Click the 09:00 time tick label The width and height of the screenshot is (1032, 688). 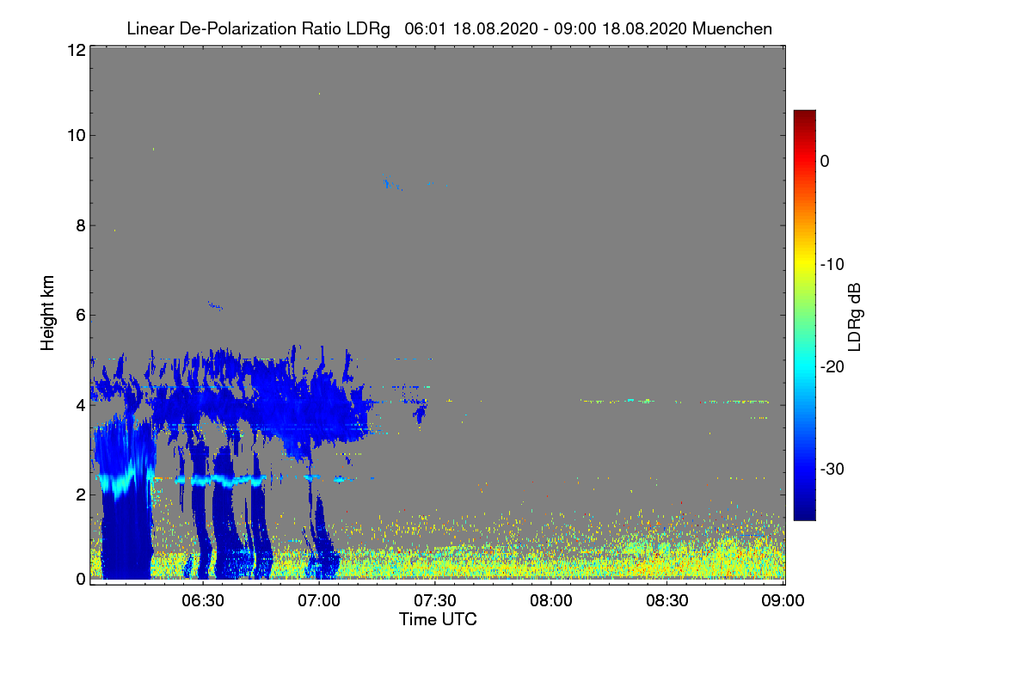(x=783, y=601)
